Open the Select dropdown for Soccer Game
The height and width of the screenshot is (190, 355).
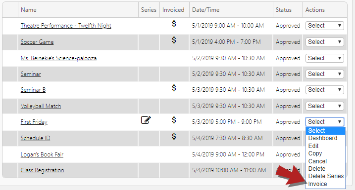click(x=324, y=42)
